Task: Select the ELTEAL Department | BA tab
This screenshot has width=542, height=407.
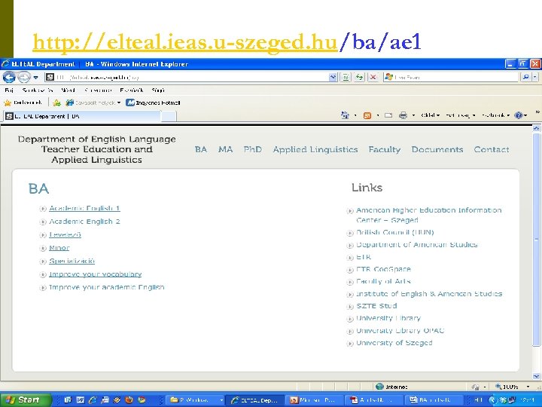Action: coord(82,116)
